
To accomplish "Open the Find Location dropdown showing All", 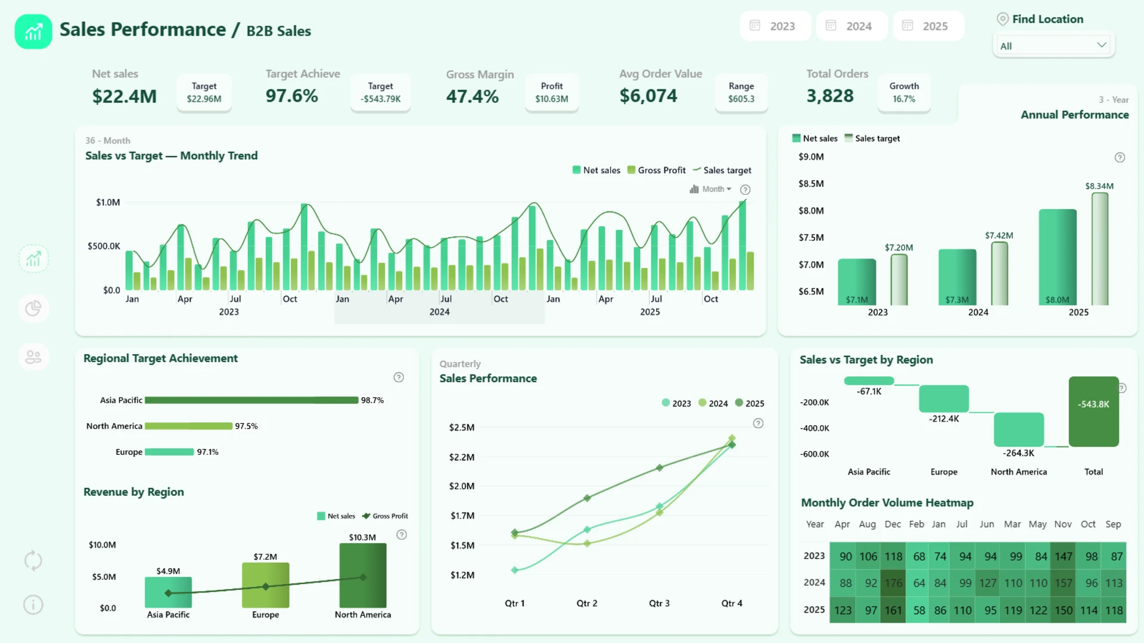I will pos(1053,45).
